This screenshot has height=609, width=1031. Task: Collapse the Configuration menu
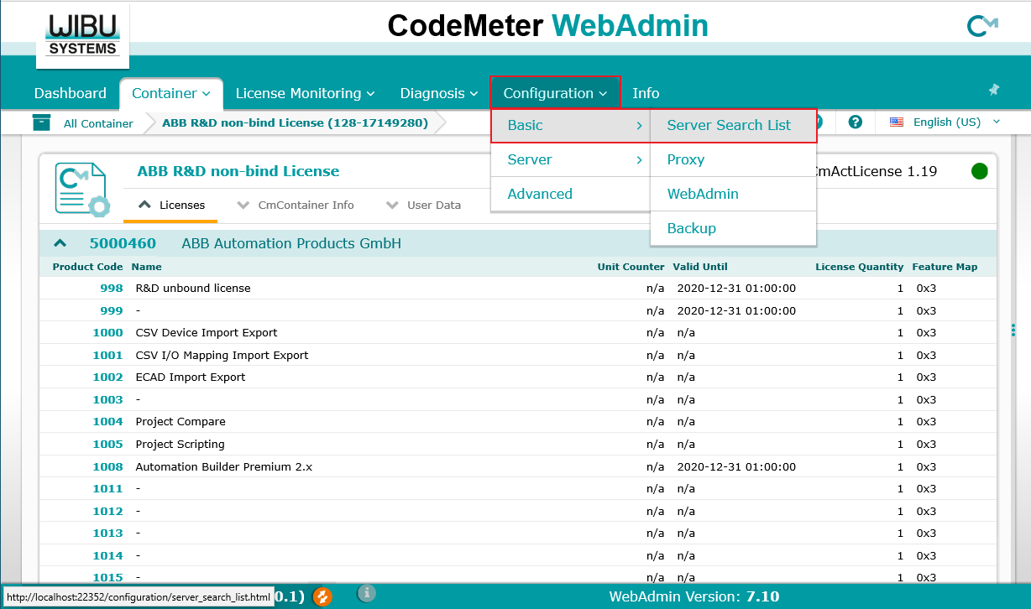(555, 92)
